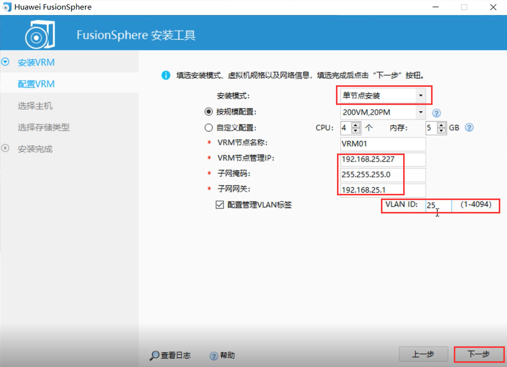Click the 安装VRM step arrow icon
507x367 pixels.
click(x=5, y=62)
